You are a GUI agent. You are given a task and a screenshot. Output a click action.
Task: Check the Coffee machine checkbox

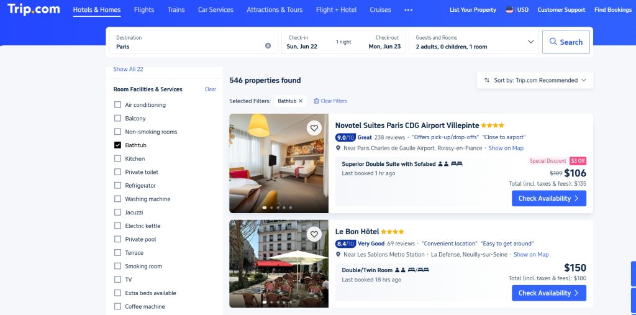point(117,306)
